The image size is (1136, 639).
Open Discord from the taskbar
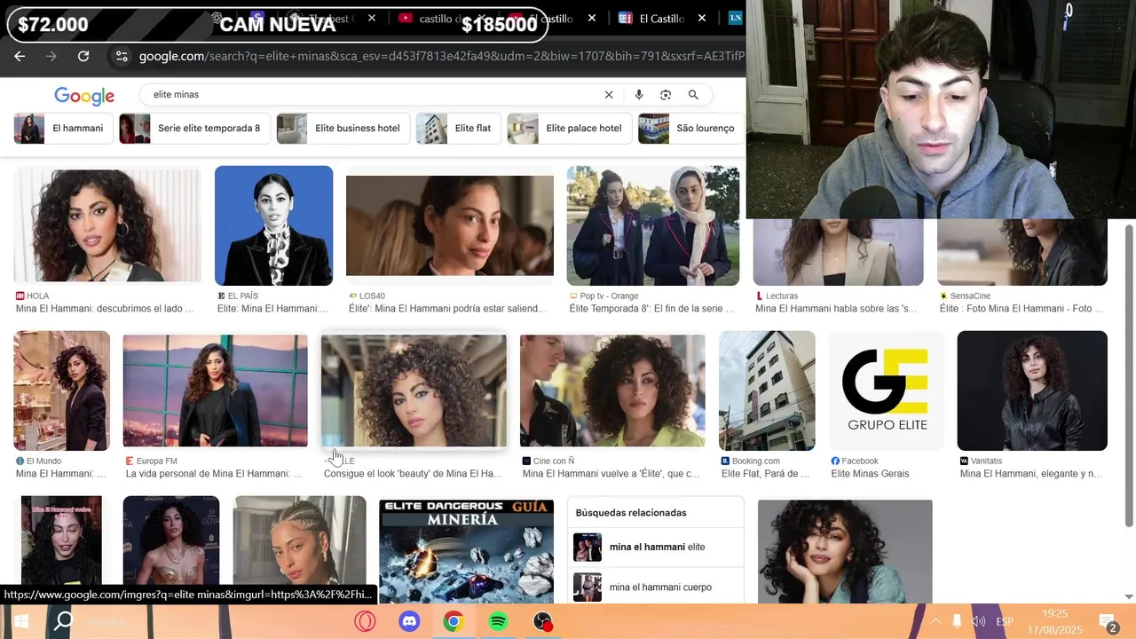(x=409, y=621)
